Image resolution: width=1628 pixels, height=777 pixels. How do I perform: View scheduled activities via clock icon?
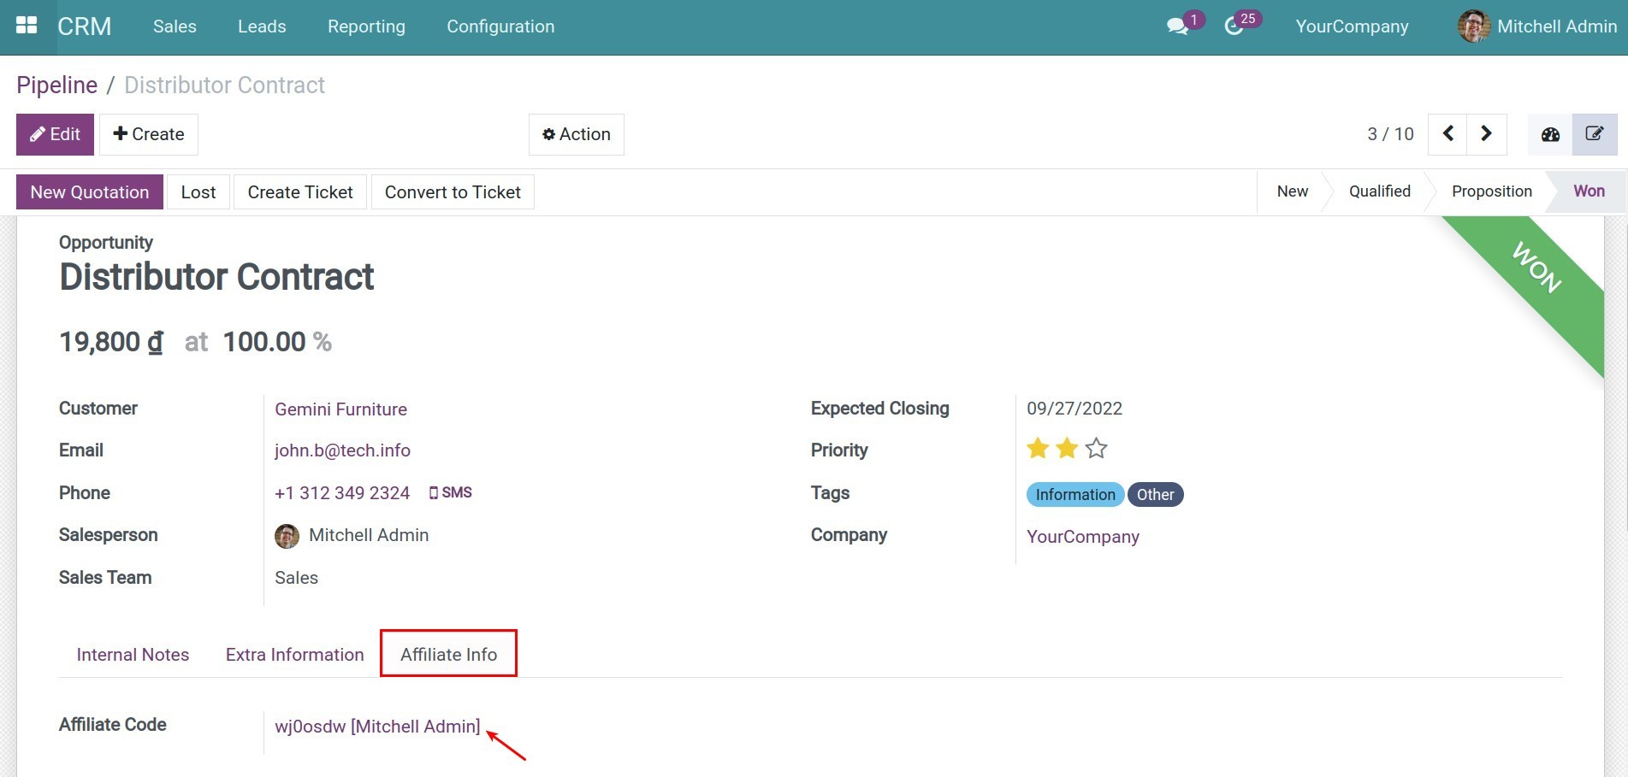pos(1234,26)
